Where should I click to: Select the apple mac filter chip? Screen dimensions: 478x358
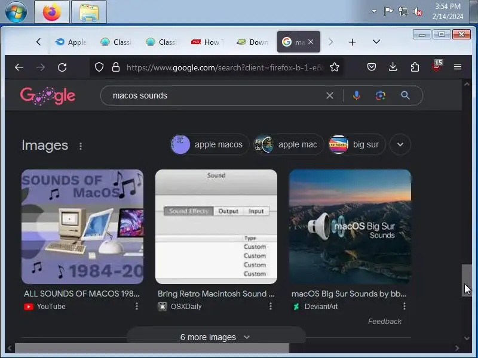(x=289, y=144)
